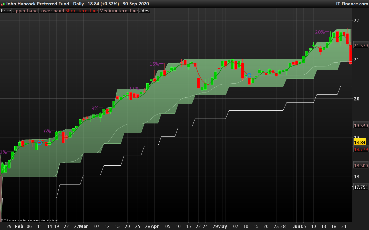Click the 20 gridline label on the price axis
Viewport: 369px width, 230px height.
click(x=356, y=99)
